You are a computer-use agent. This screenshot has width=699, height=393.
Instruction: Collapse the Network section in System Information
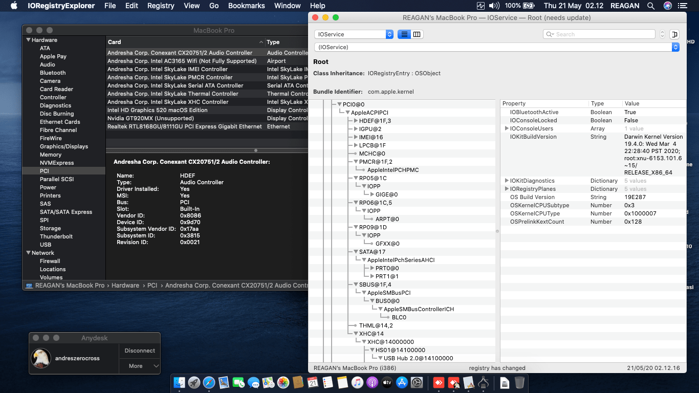(x=28, y=253)
